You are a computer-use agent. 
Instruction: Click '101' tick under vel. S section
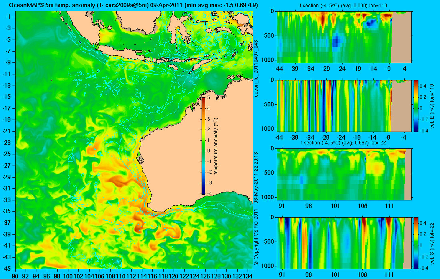(335, 275)
